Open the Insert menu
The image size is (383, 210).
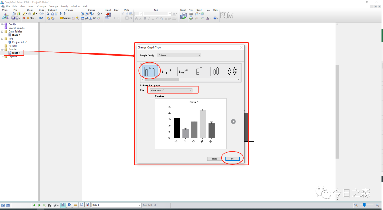31,7
